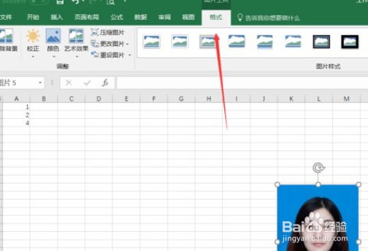Click the print preview icon in quick access toolbar

(111, 2)
